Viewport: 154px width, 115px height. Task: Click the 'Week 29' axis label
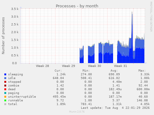(x=68, y=66)
